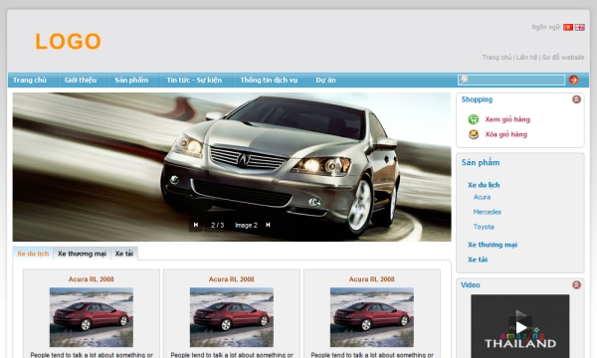
Task: Go to previous slideshow image
Action: tap(196, 225)
